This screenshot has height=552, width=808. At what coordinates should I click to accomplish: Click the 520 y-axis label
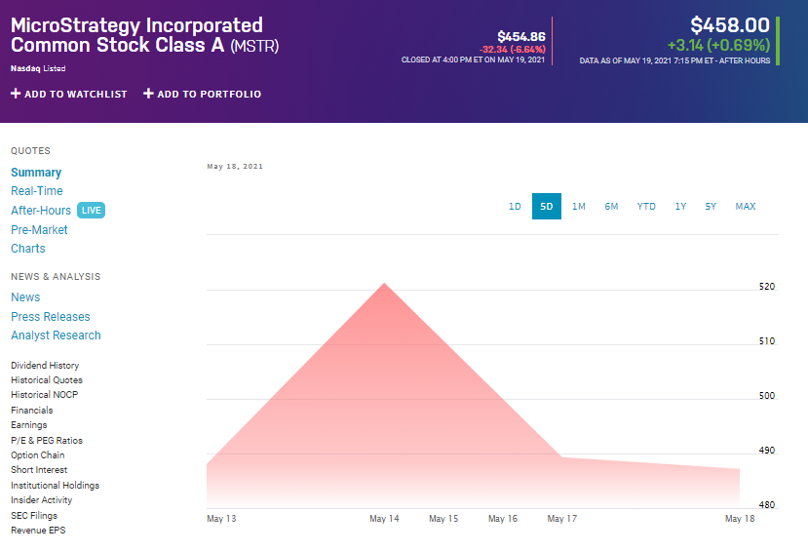coord(767,287)
